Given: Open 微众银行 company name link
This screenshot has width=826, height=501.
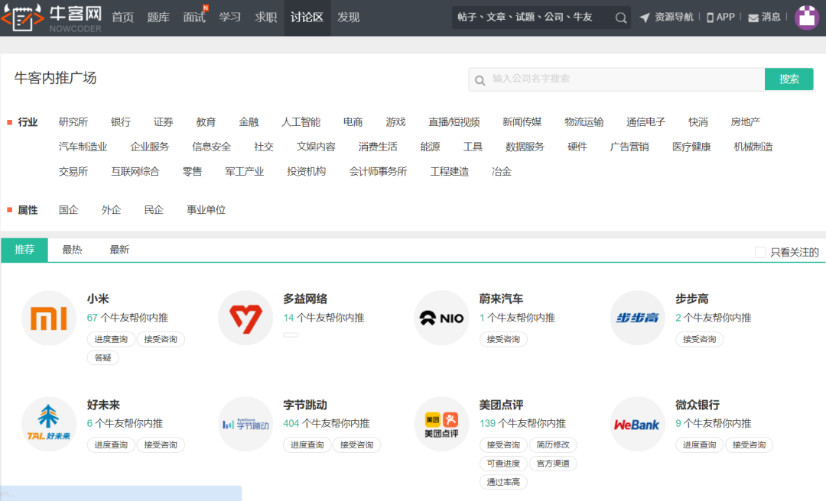Looking at the screenshot, I should [x=698, y=405].
